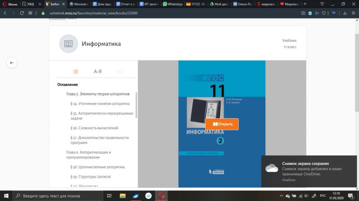359x201 pixels.
Task: Open the OneDrive screenshot saved notification
Action: 309,172
